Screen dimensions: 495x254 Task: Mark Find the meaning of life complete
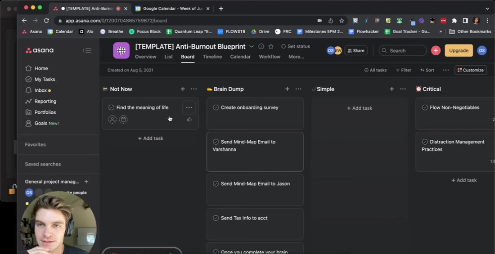111,107
